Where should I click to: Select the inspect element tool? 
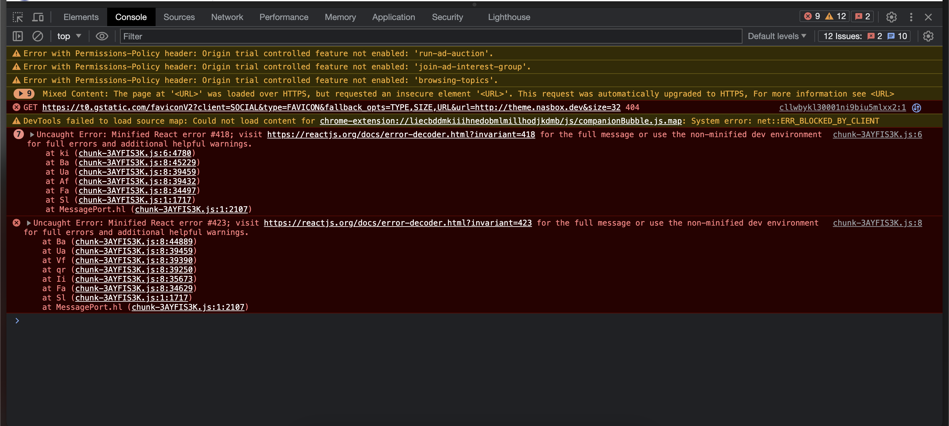pos(17,17)
